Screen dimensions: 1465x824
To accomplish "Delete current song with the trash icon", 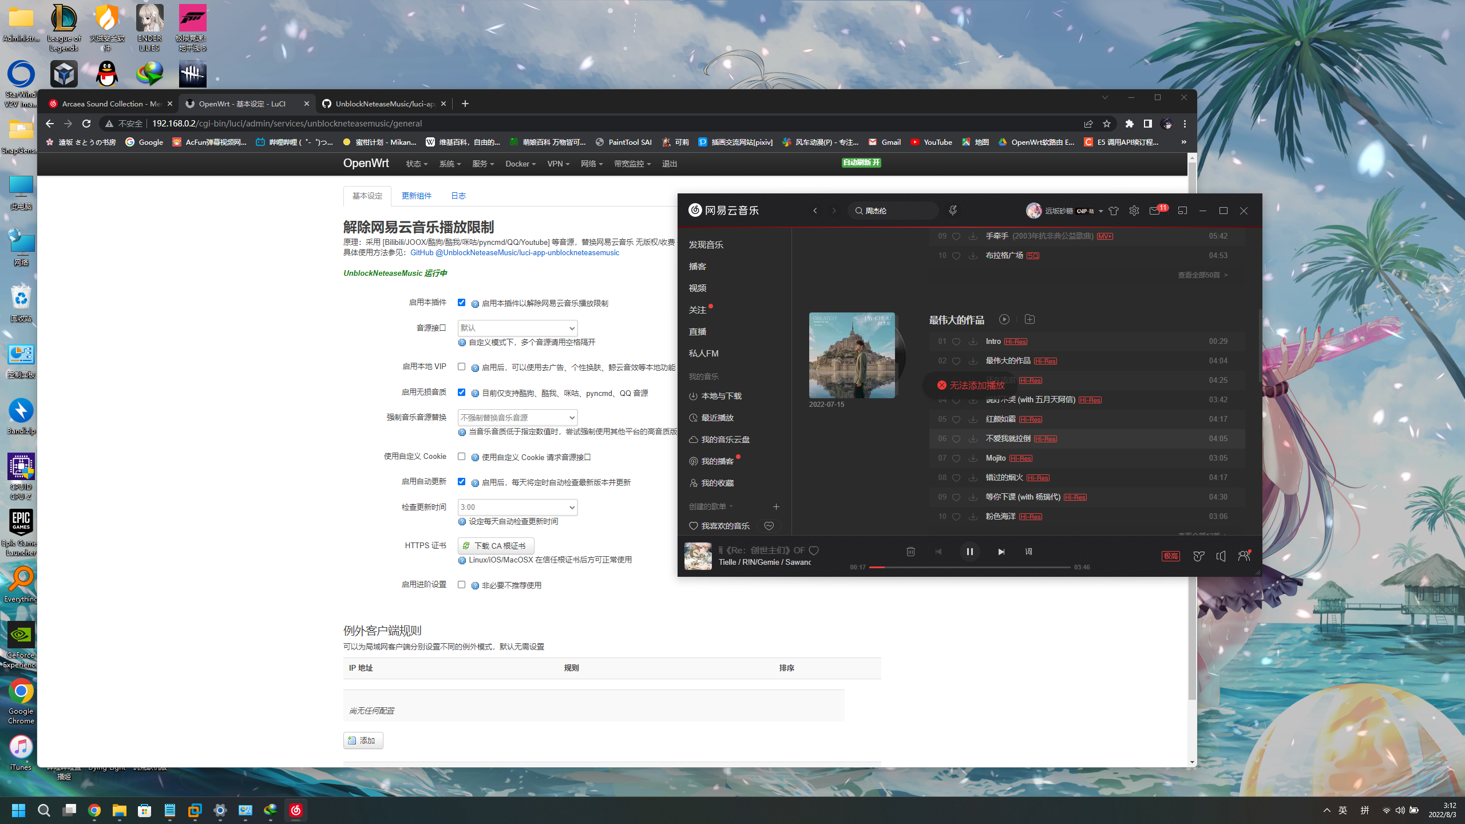I will point(911,551).
